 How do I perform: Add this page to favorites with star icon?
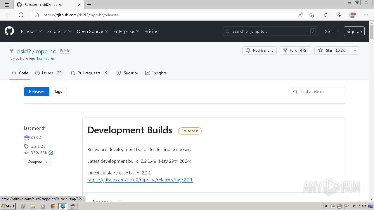[x=311, y=15]
